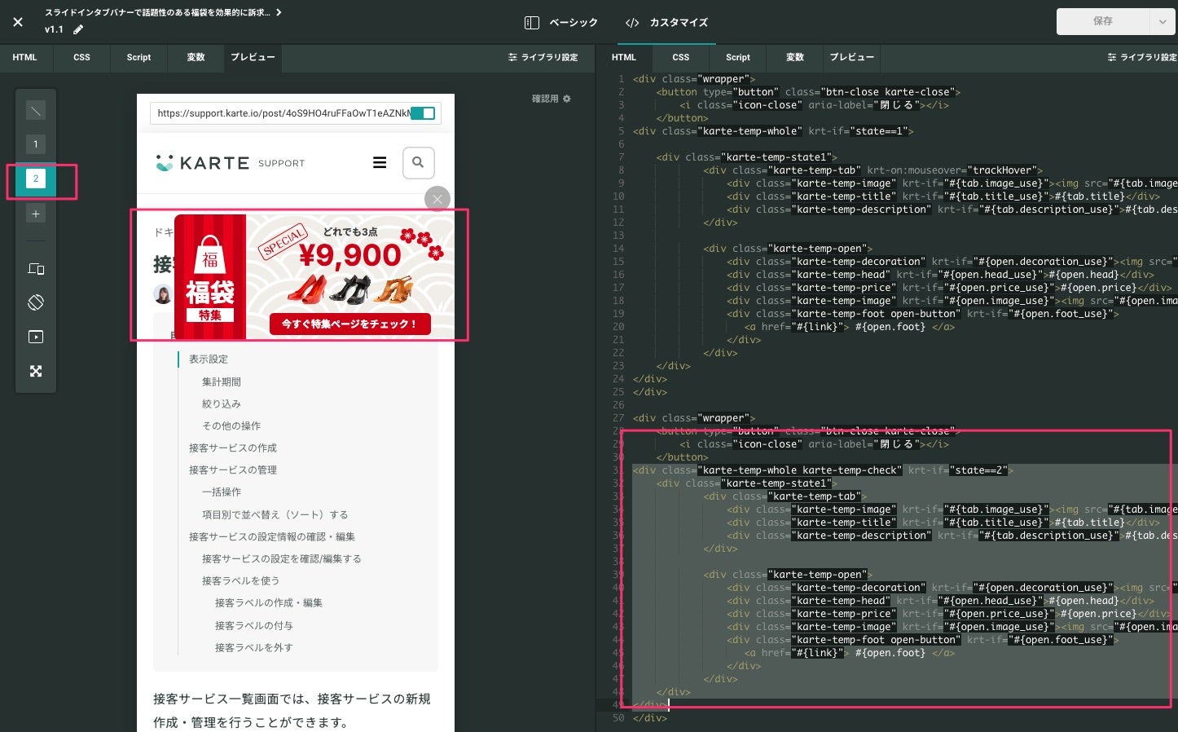Viewport: 1178px width, 732px height.
Task: Open right panel ライブラリ設定
Action: click(x=1142, y=57)
